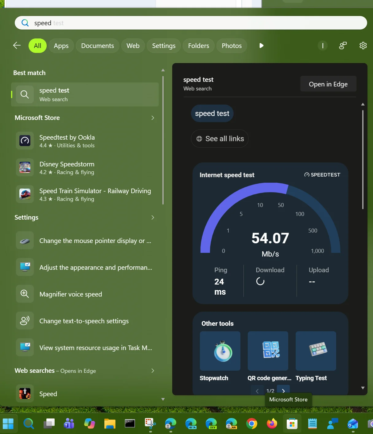
Task: Expand Web searches results section
Action: (153, 371)
